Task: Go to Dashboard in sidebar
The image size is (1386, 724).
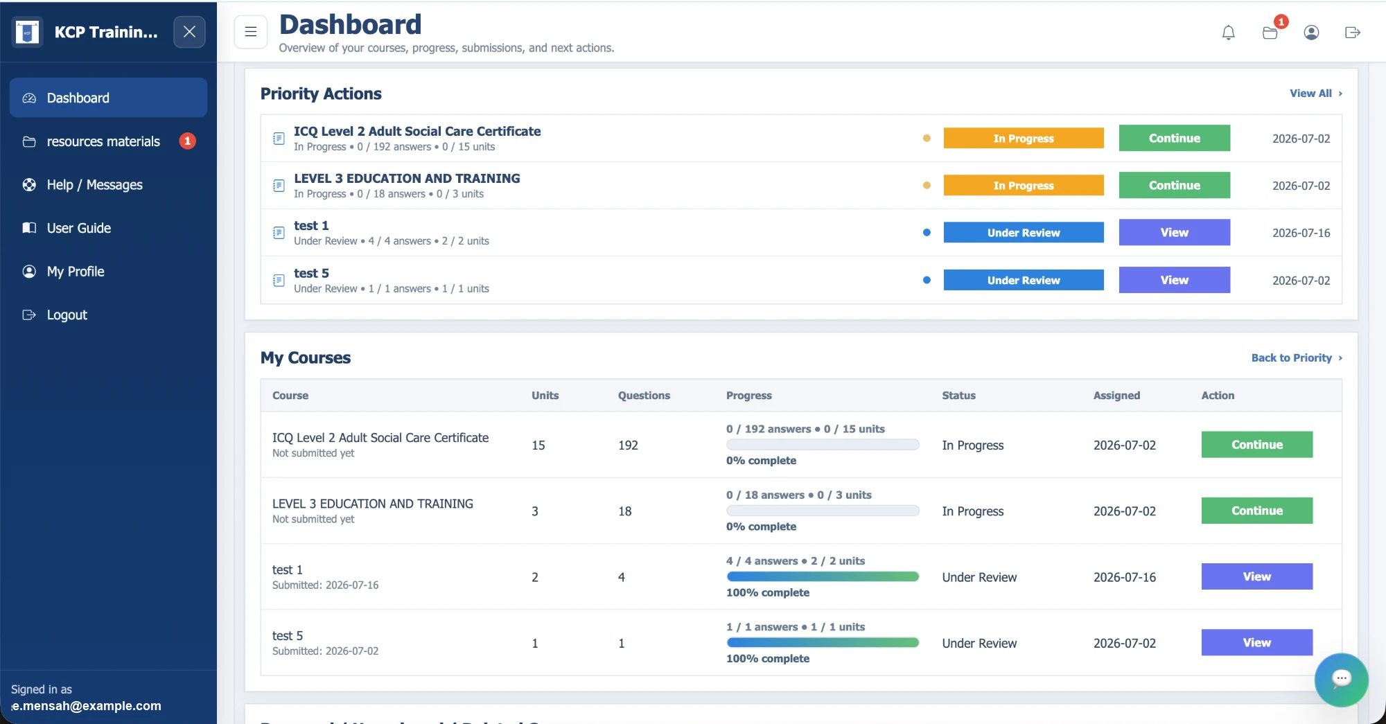Action: point(108,98)
